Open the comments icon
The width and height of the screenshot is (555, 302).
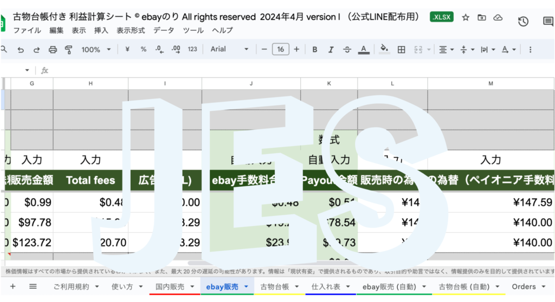coord(548,21)
